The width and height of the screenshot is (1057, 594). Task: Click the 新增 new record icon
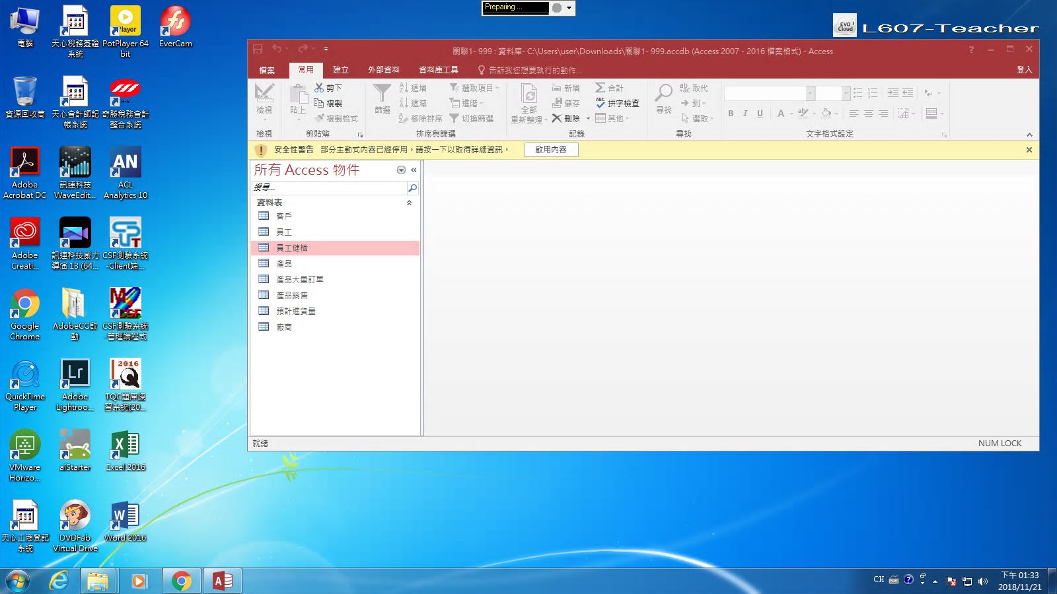[x=556, y=88]
